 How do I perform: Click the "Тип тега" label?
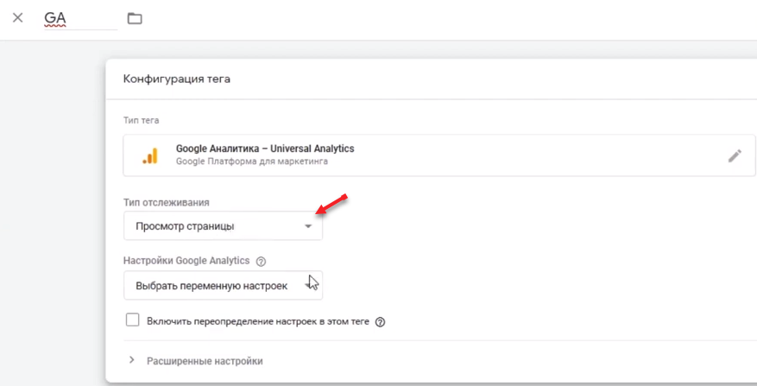(x=141, y=121)
